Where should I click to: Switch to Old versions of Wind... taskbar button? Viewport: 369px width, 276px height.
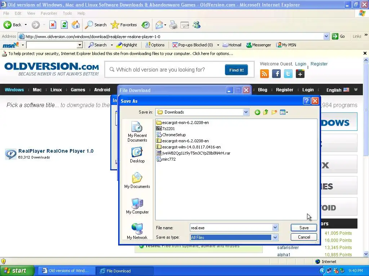(66, 271)
